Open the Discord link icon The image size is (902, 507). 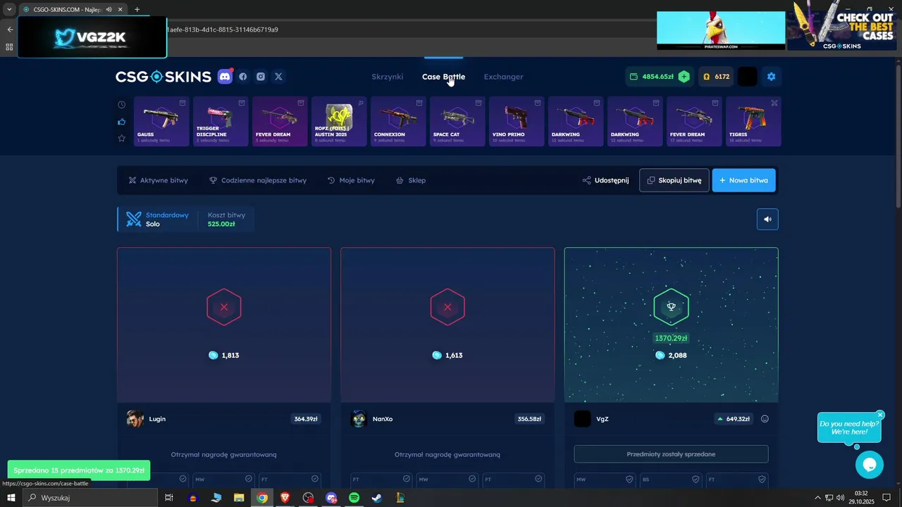point(225,77)
